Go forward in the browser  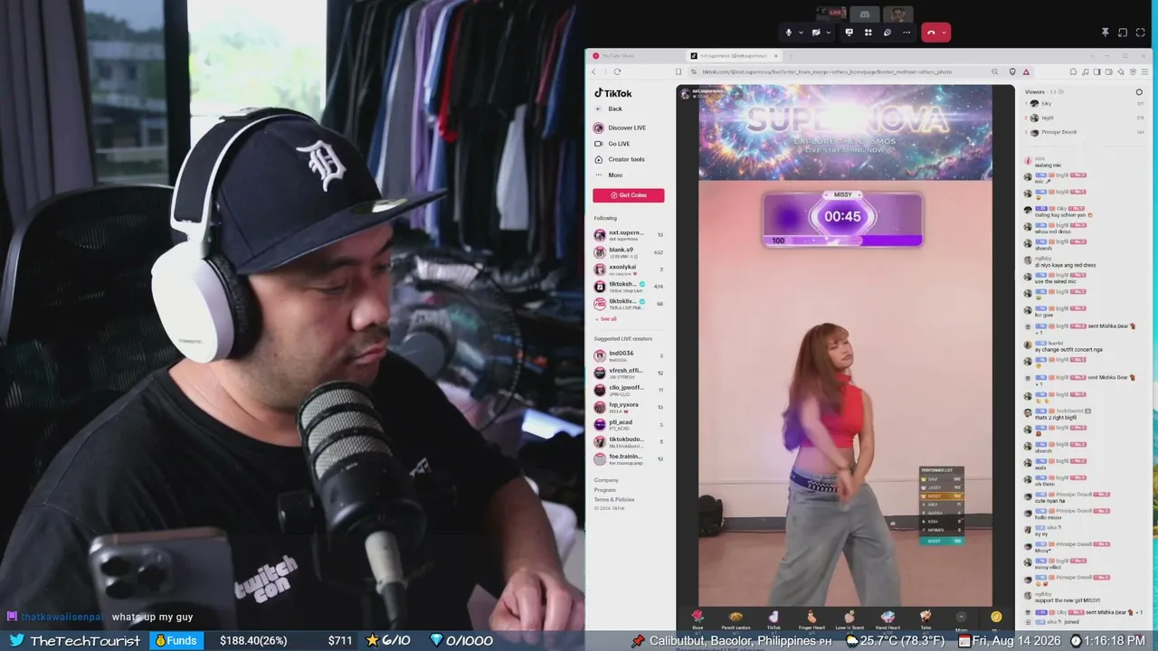point(605,71)
